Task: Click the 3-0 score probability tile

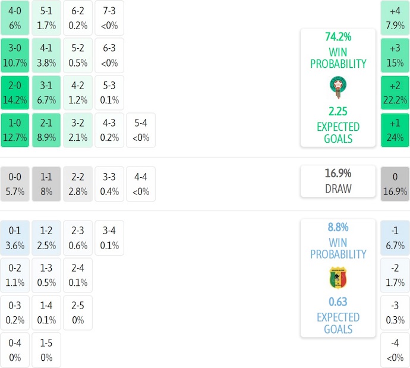Action: [x=15, y=55]
